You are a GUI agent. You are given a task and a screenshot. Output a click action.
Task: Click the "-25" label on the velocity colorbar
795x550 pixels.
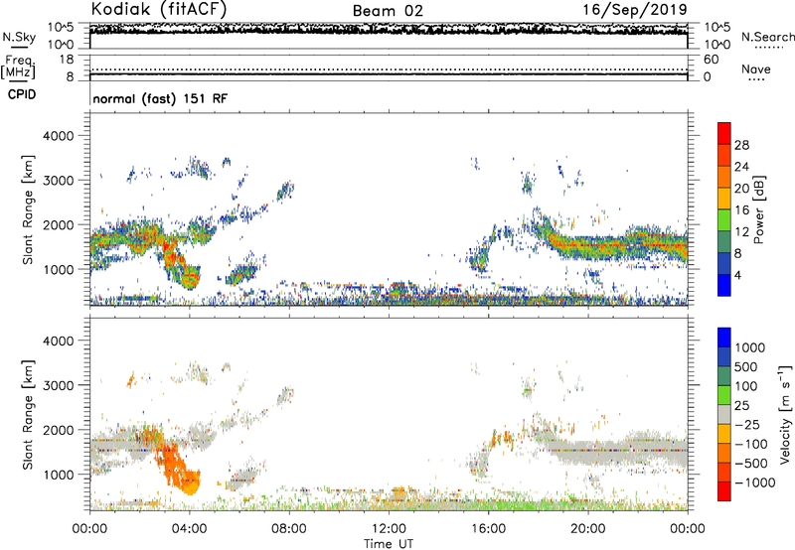point(748,425)
